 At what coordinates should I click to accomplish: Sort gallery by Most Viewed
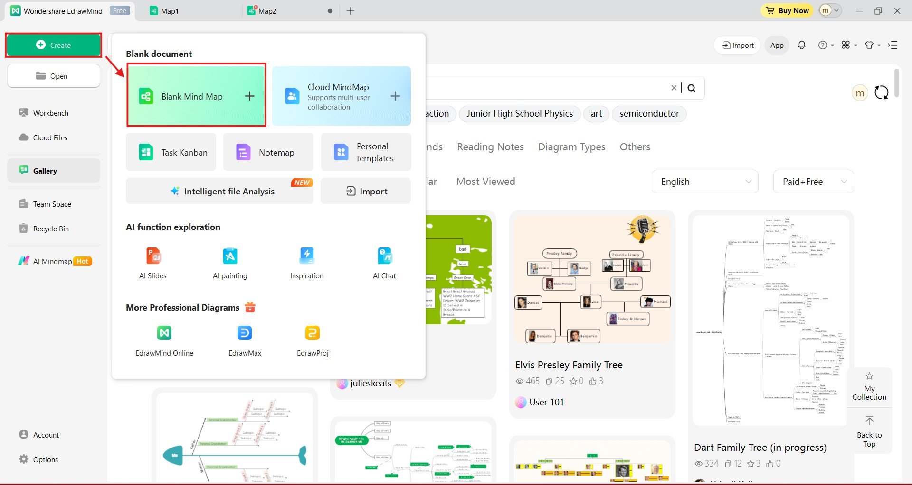point(485,182)
